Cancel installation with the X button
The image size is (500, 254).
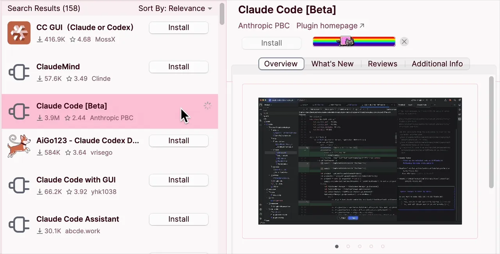(404, 41)
